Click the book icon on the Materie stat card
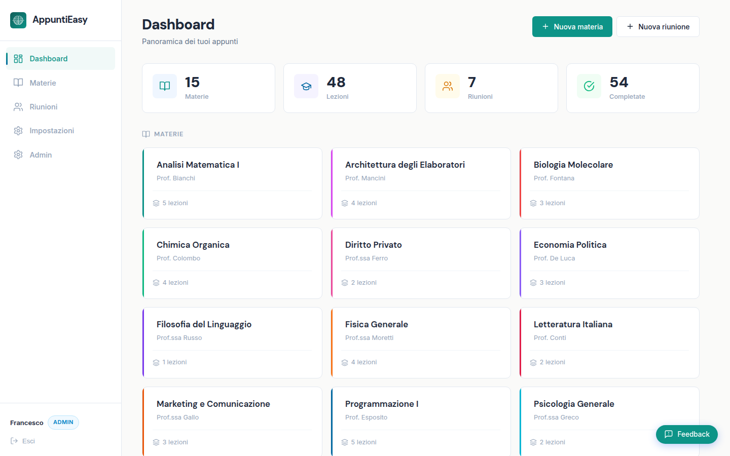 click(164, 86)
